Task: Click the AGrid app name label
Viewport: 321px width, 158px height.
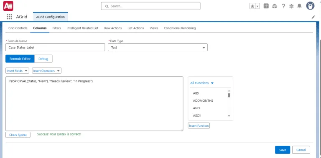Action: coord(22,17)
